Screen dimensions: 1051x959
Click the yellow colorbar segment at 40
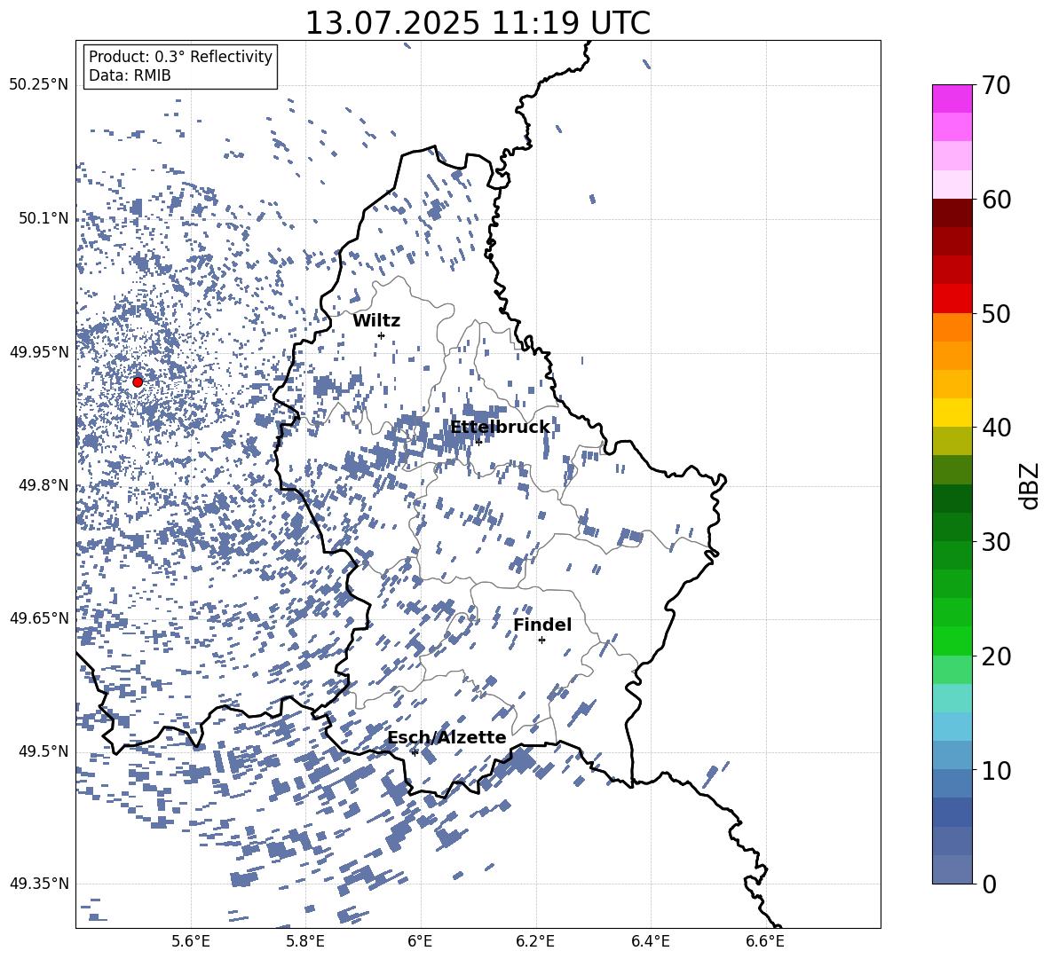coord(952,413)
